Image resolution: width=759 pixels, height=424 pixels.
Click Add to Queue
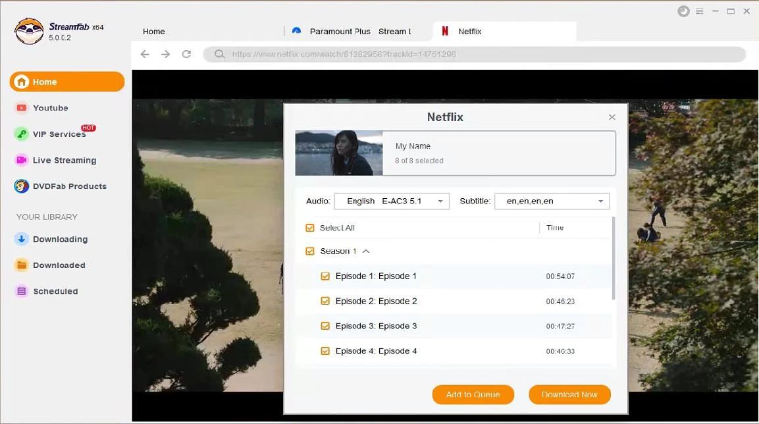473,394
